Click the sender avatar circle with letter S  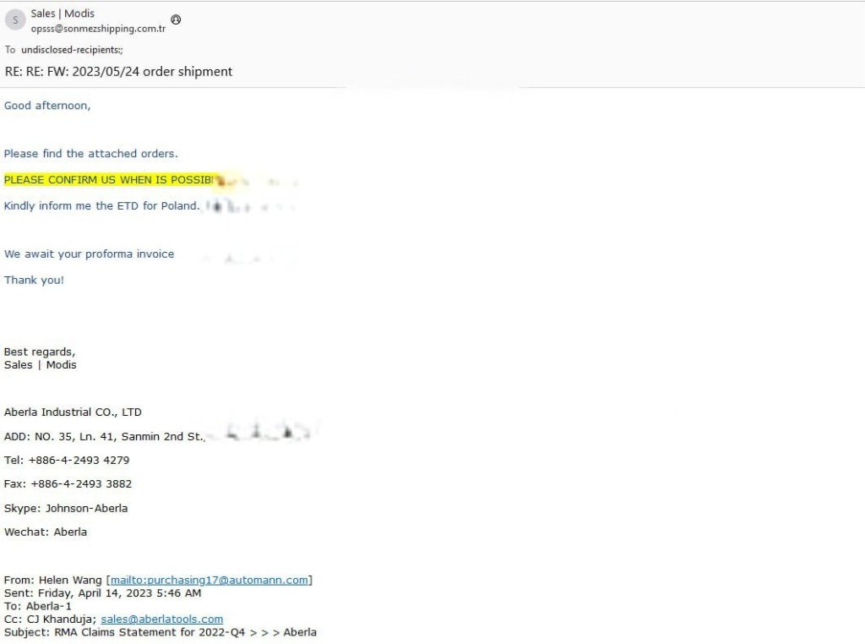pos(15,20)
